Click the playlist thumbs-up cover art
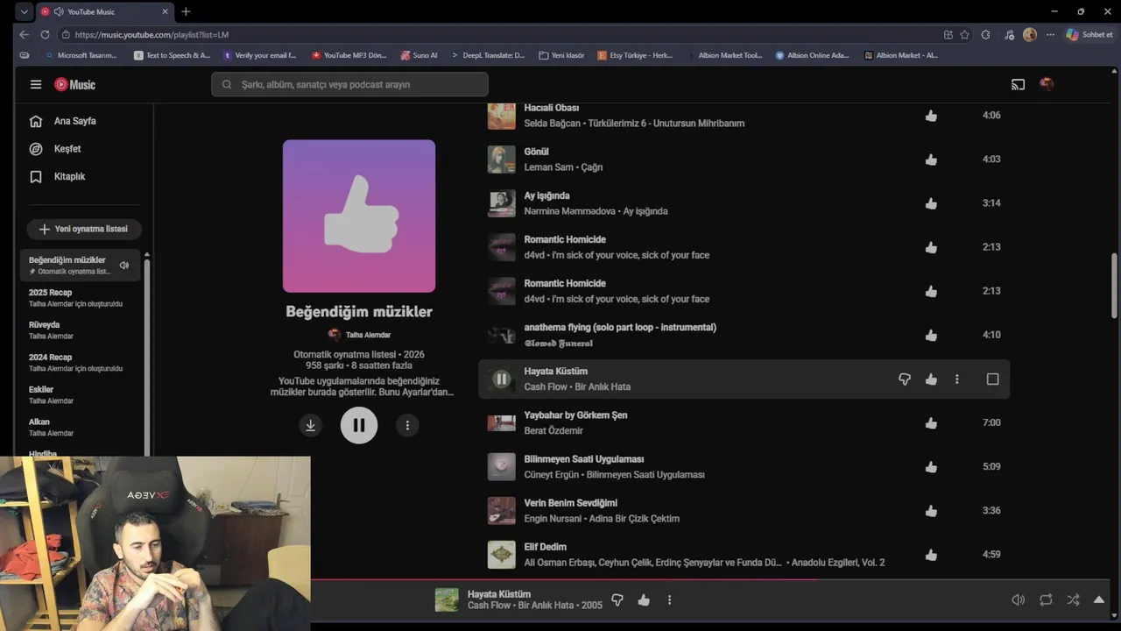Viewport: 1121px width, 631px height. (x=359, y=216)
